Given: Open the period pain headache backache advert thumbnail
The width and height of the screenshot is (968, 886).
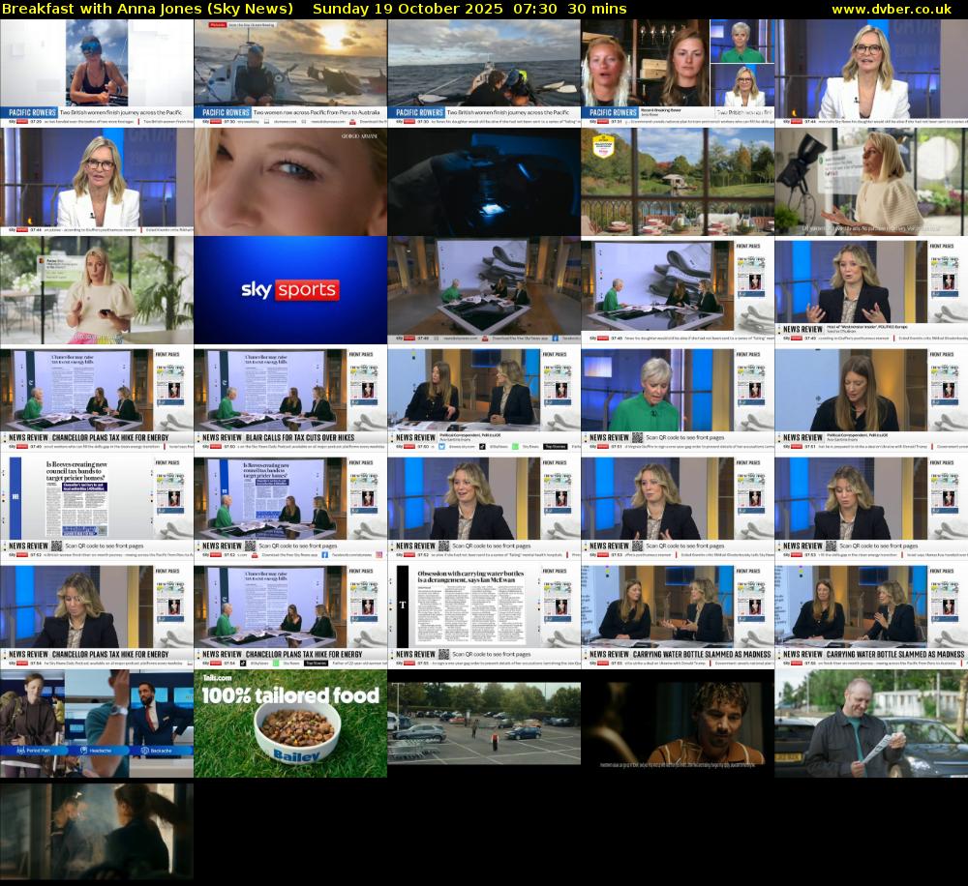Looking at the screenshot, I should tap(96, 724).
